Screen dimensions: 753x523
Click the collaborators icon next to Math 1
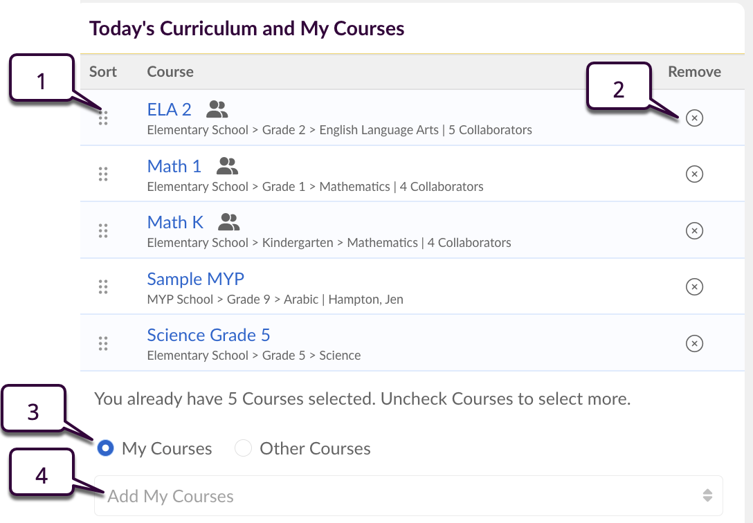pos(227,165)
